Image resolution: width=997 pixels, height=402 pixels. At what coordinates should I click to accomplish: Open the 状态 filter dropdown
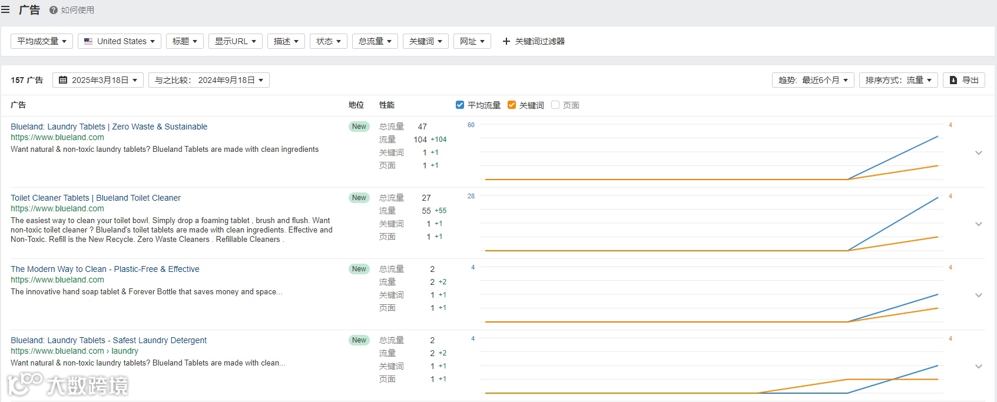pos(329,41)
